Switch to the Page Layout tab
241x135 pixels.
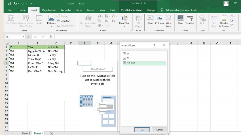[x=49, y=10]
